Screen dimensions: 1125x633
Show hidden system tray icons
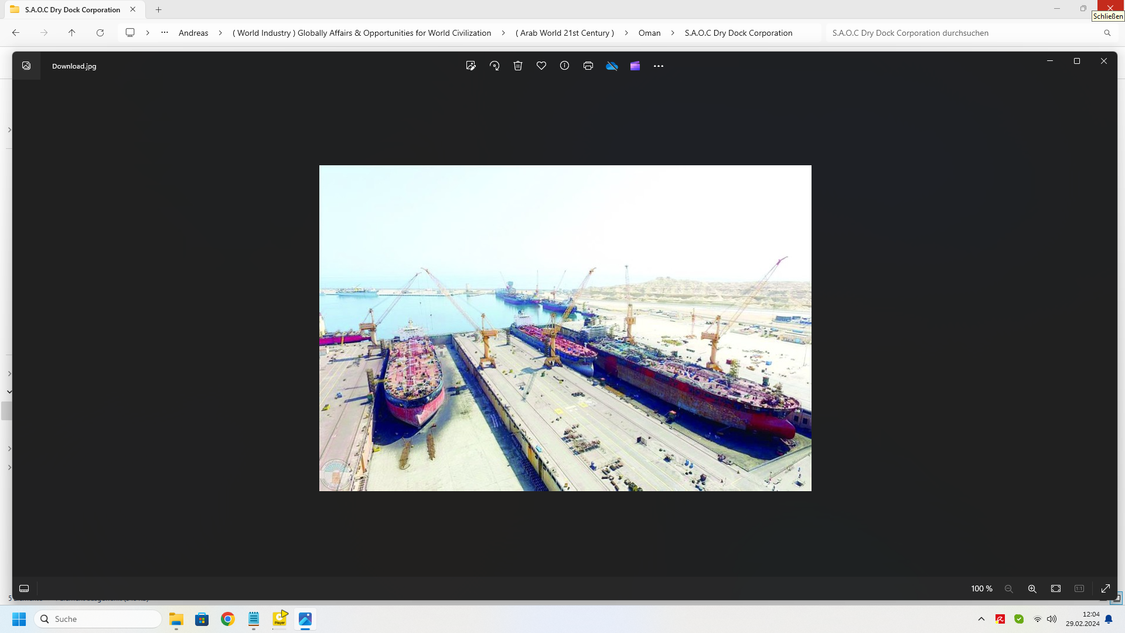coord(981,619)
